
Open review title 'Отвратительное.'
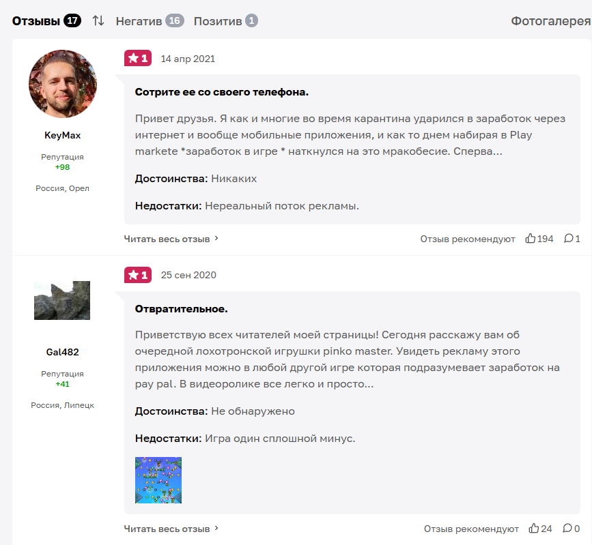(182, 309)
